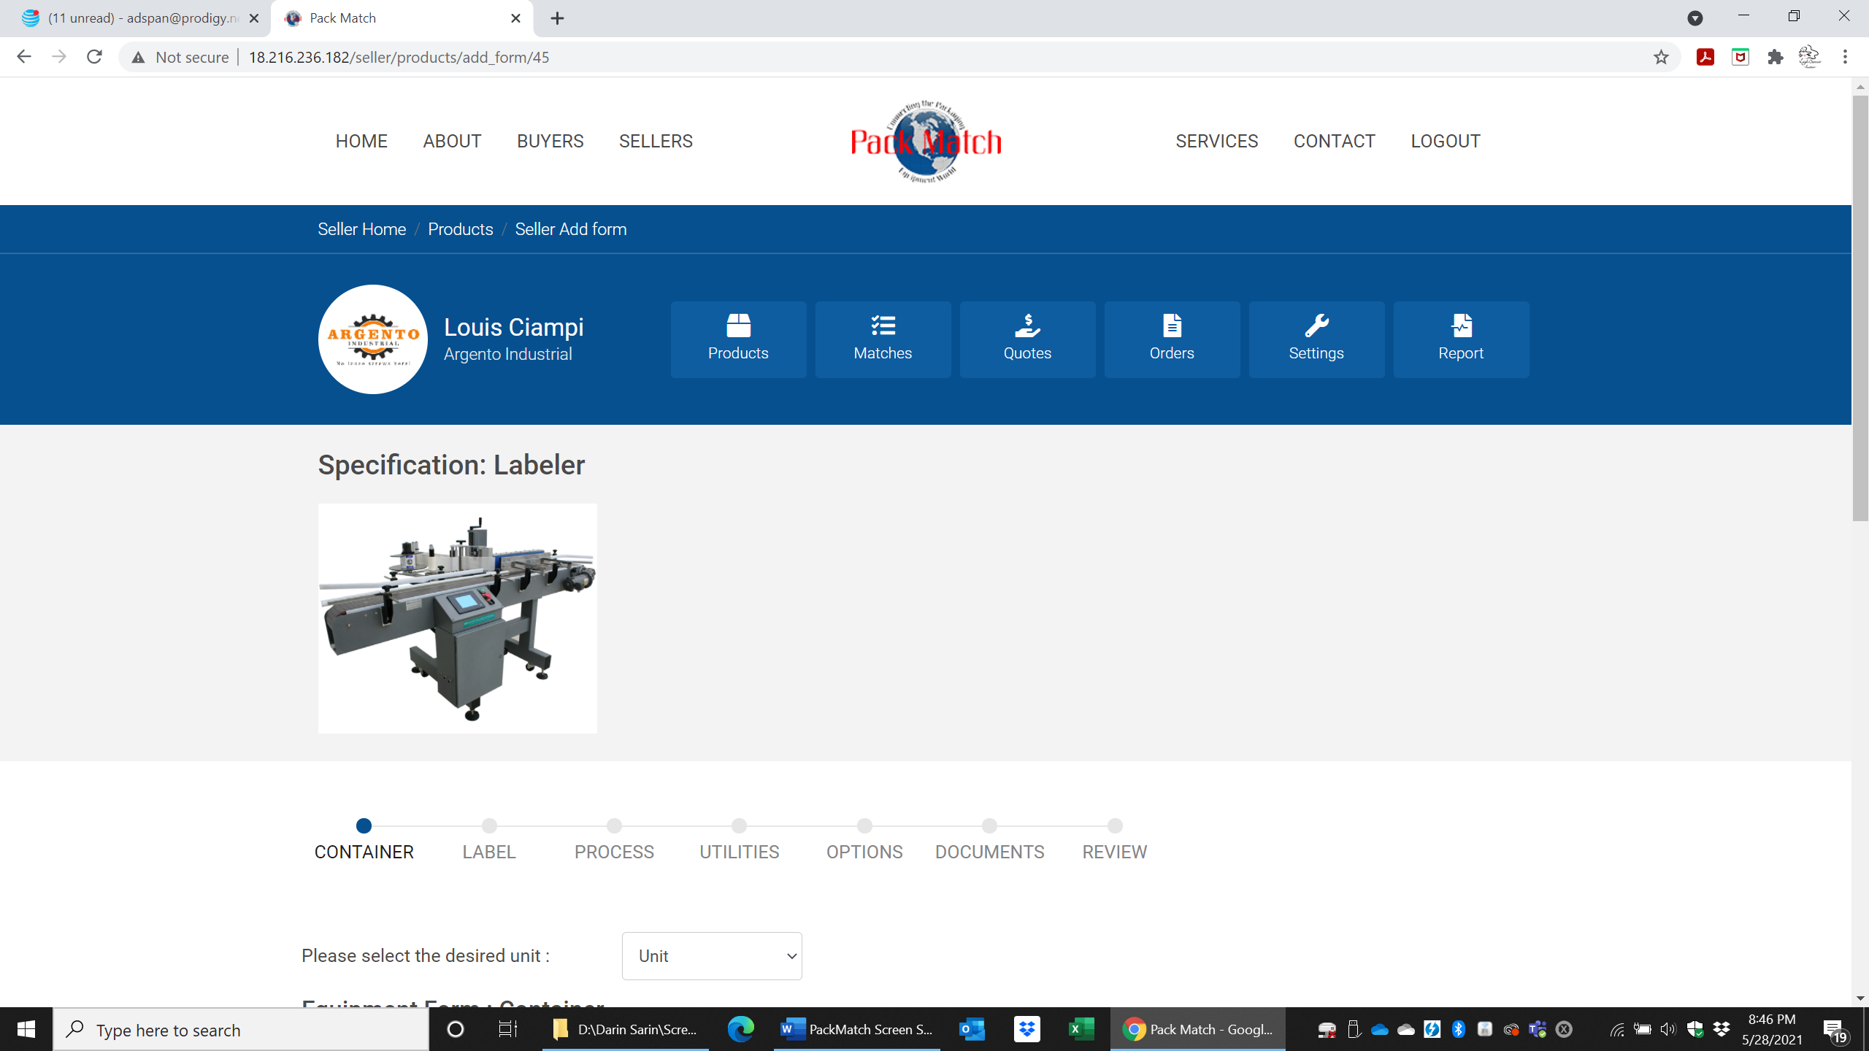Image resolution: width=1869 pixels, height=1051 pixels.
Task: Open Excel from the taskbar
Action: (x=1081, y=1029)
